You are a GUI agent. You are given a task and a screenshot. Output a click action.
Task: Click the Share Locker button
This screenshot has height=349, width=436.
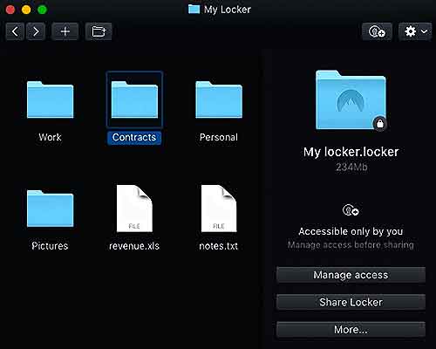tap(351, 302)
